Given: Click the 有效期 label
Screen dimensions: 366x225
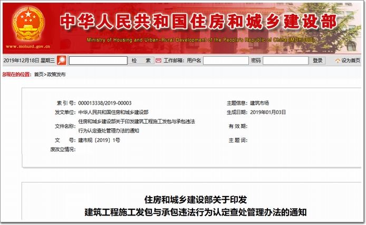Looking at the screenshot, I should coord(238,126).
